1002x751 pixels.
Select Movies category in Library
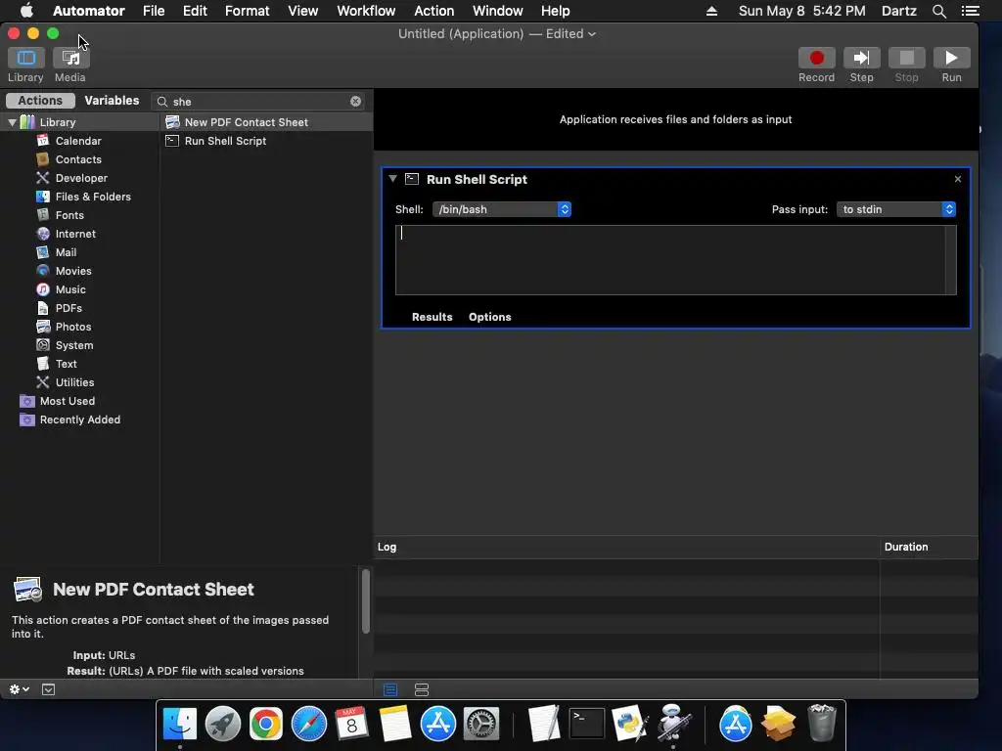point(72,271)
